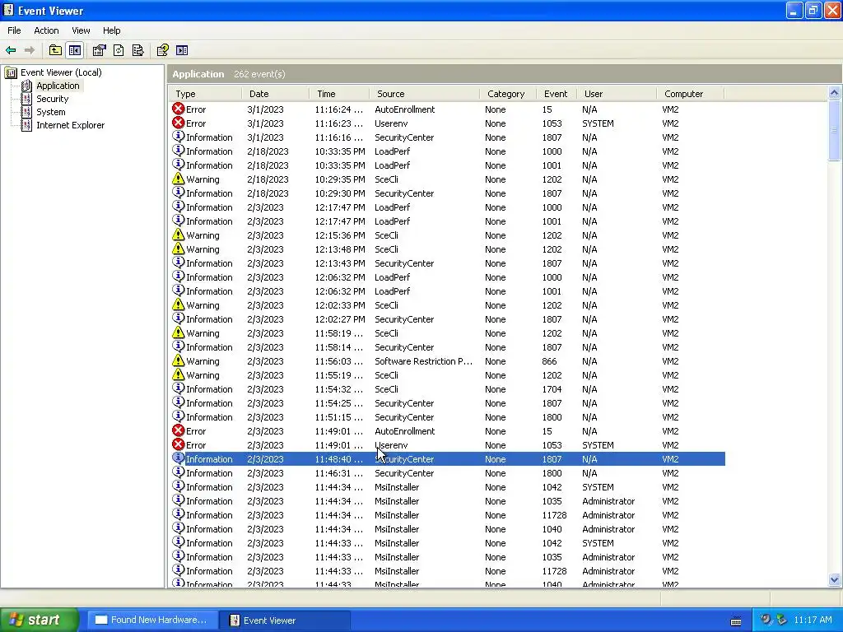843x632 pixels.
Task: Sort by the Event column header
Action: click(557, 94)
